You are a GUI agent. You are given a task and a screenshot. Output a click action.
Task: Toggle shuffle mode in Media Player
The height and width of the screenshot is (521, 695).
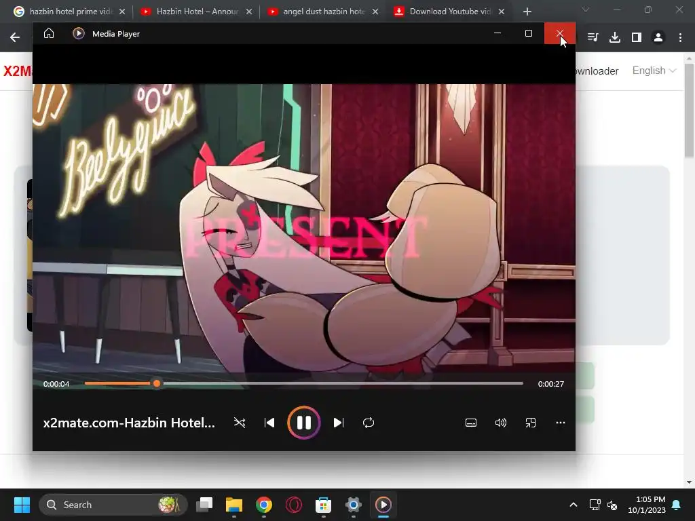pyautogui.click(x=240, y=423)
